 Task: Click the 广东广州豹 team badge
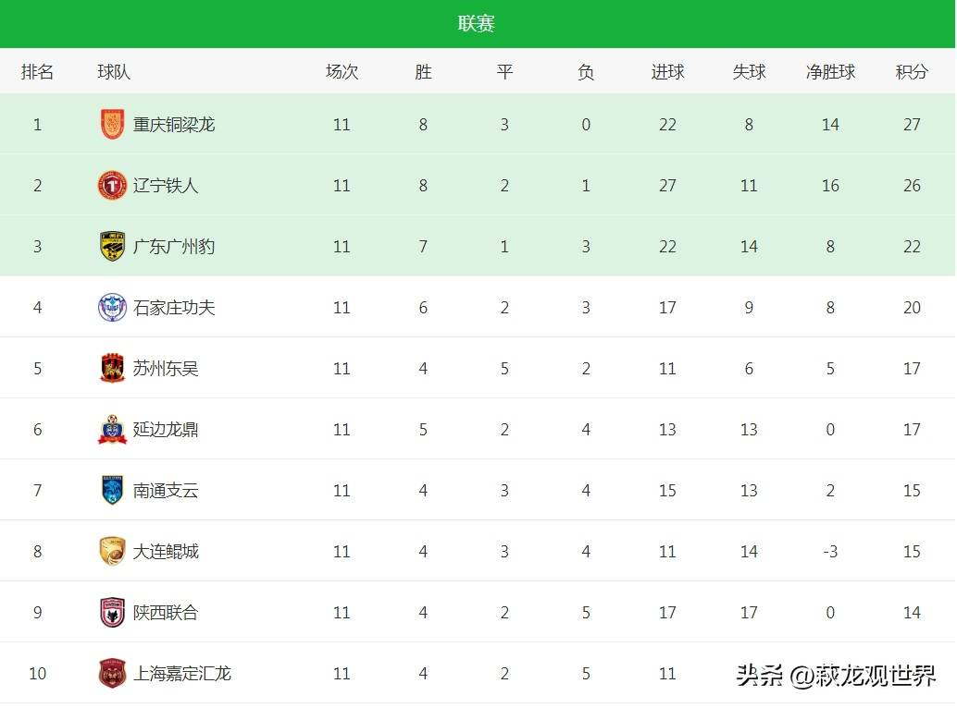click(x=112, y=246)
